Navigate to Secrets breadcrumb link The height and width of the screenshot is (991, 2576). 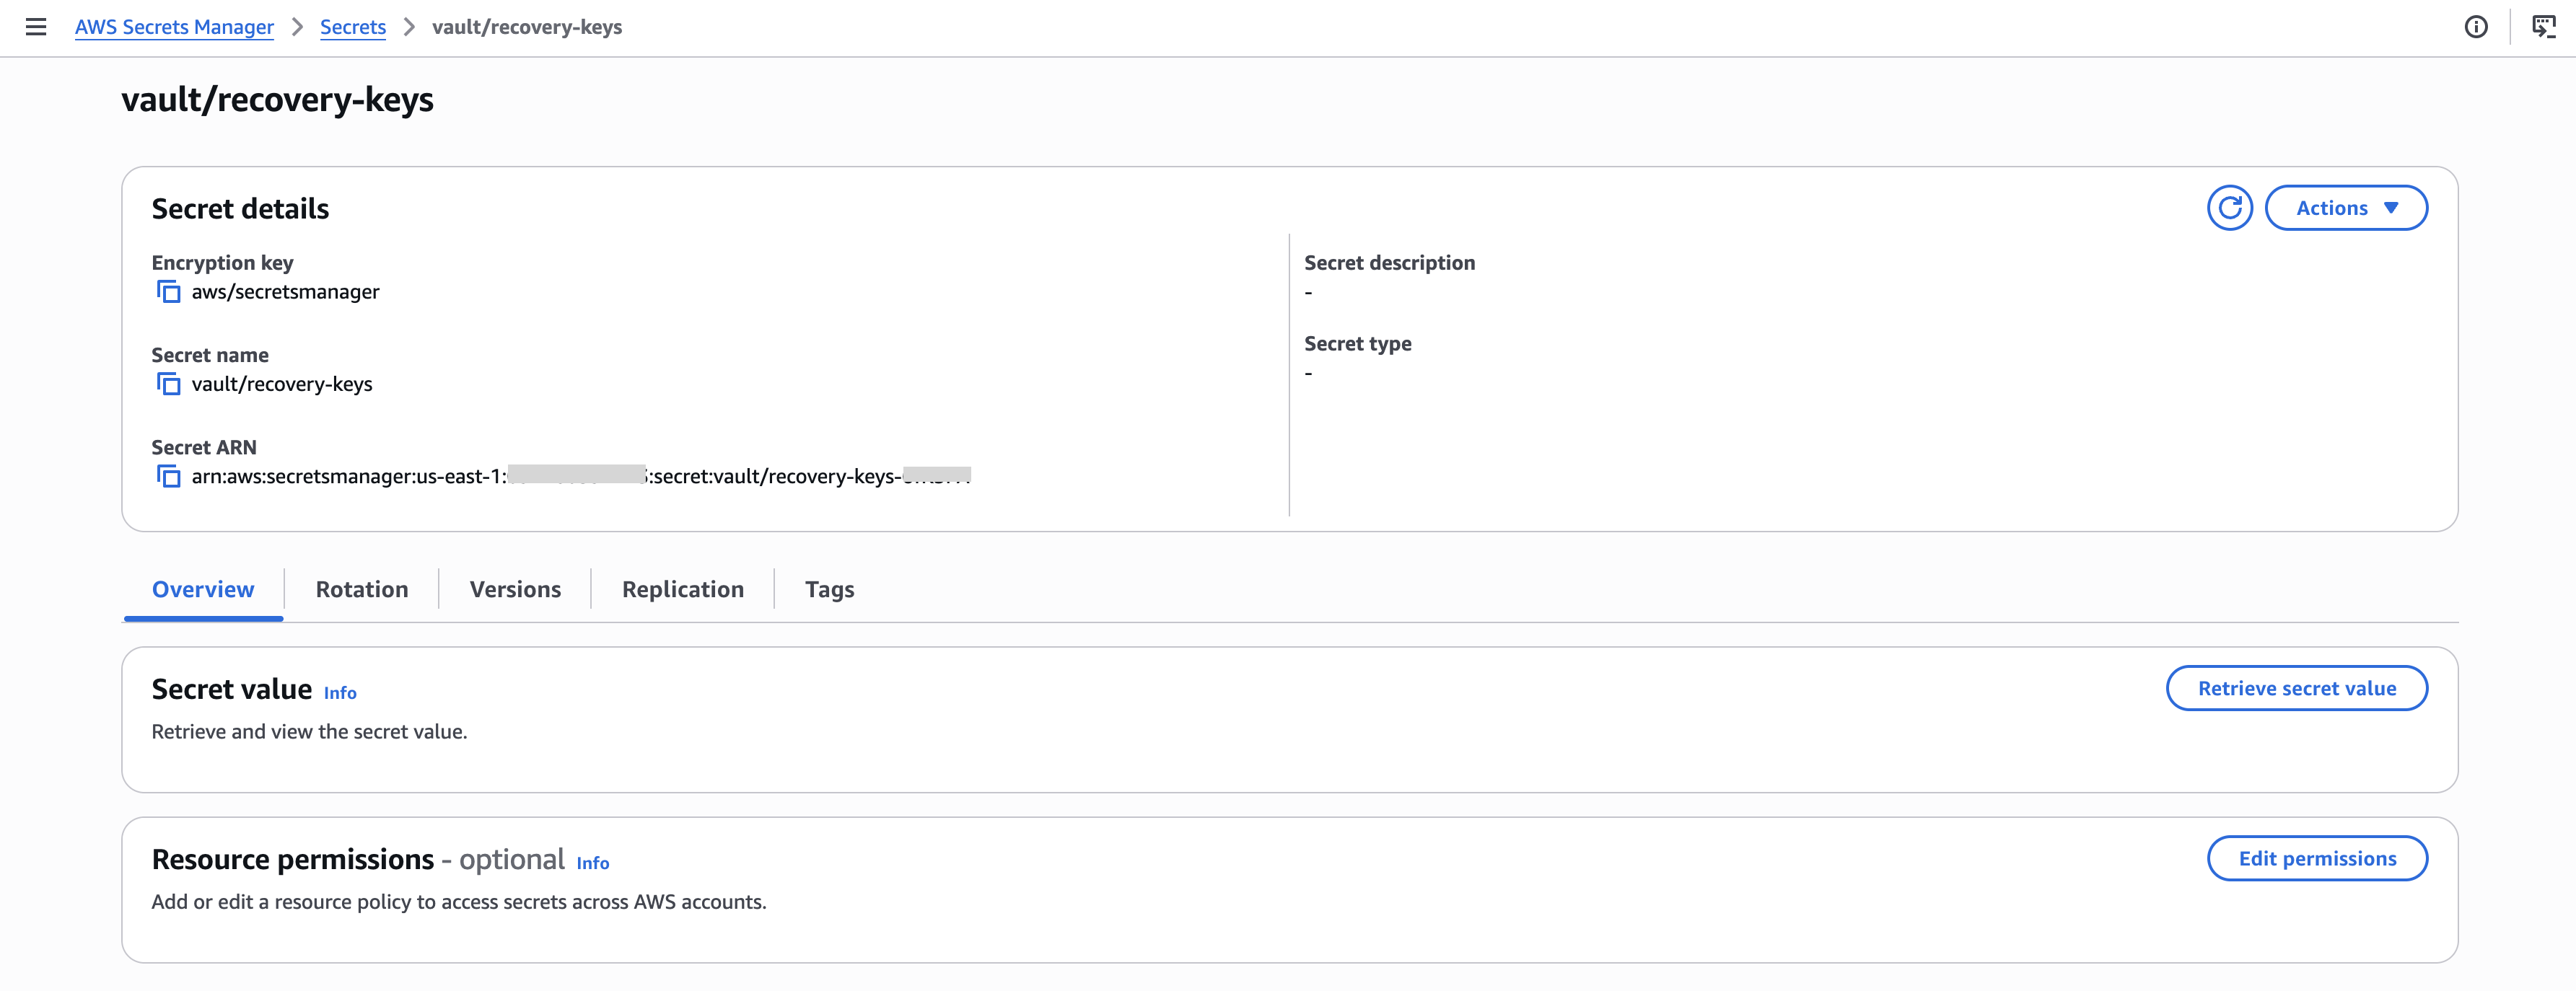352,27
